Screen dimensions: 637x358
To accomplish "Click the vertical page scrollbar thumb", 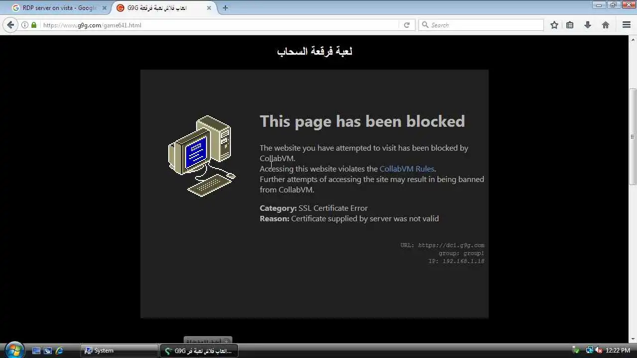I will click(633, 137).
